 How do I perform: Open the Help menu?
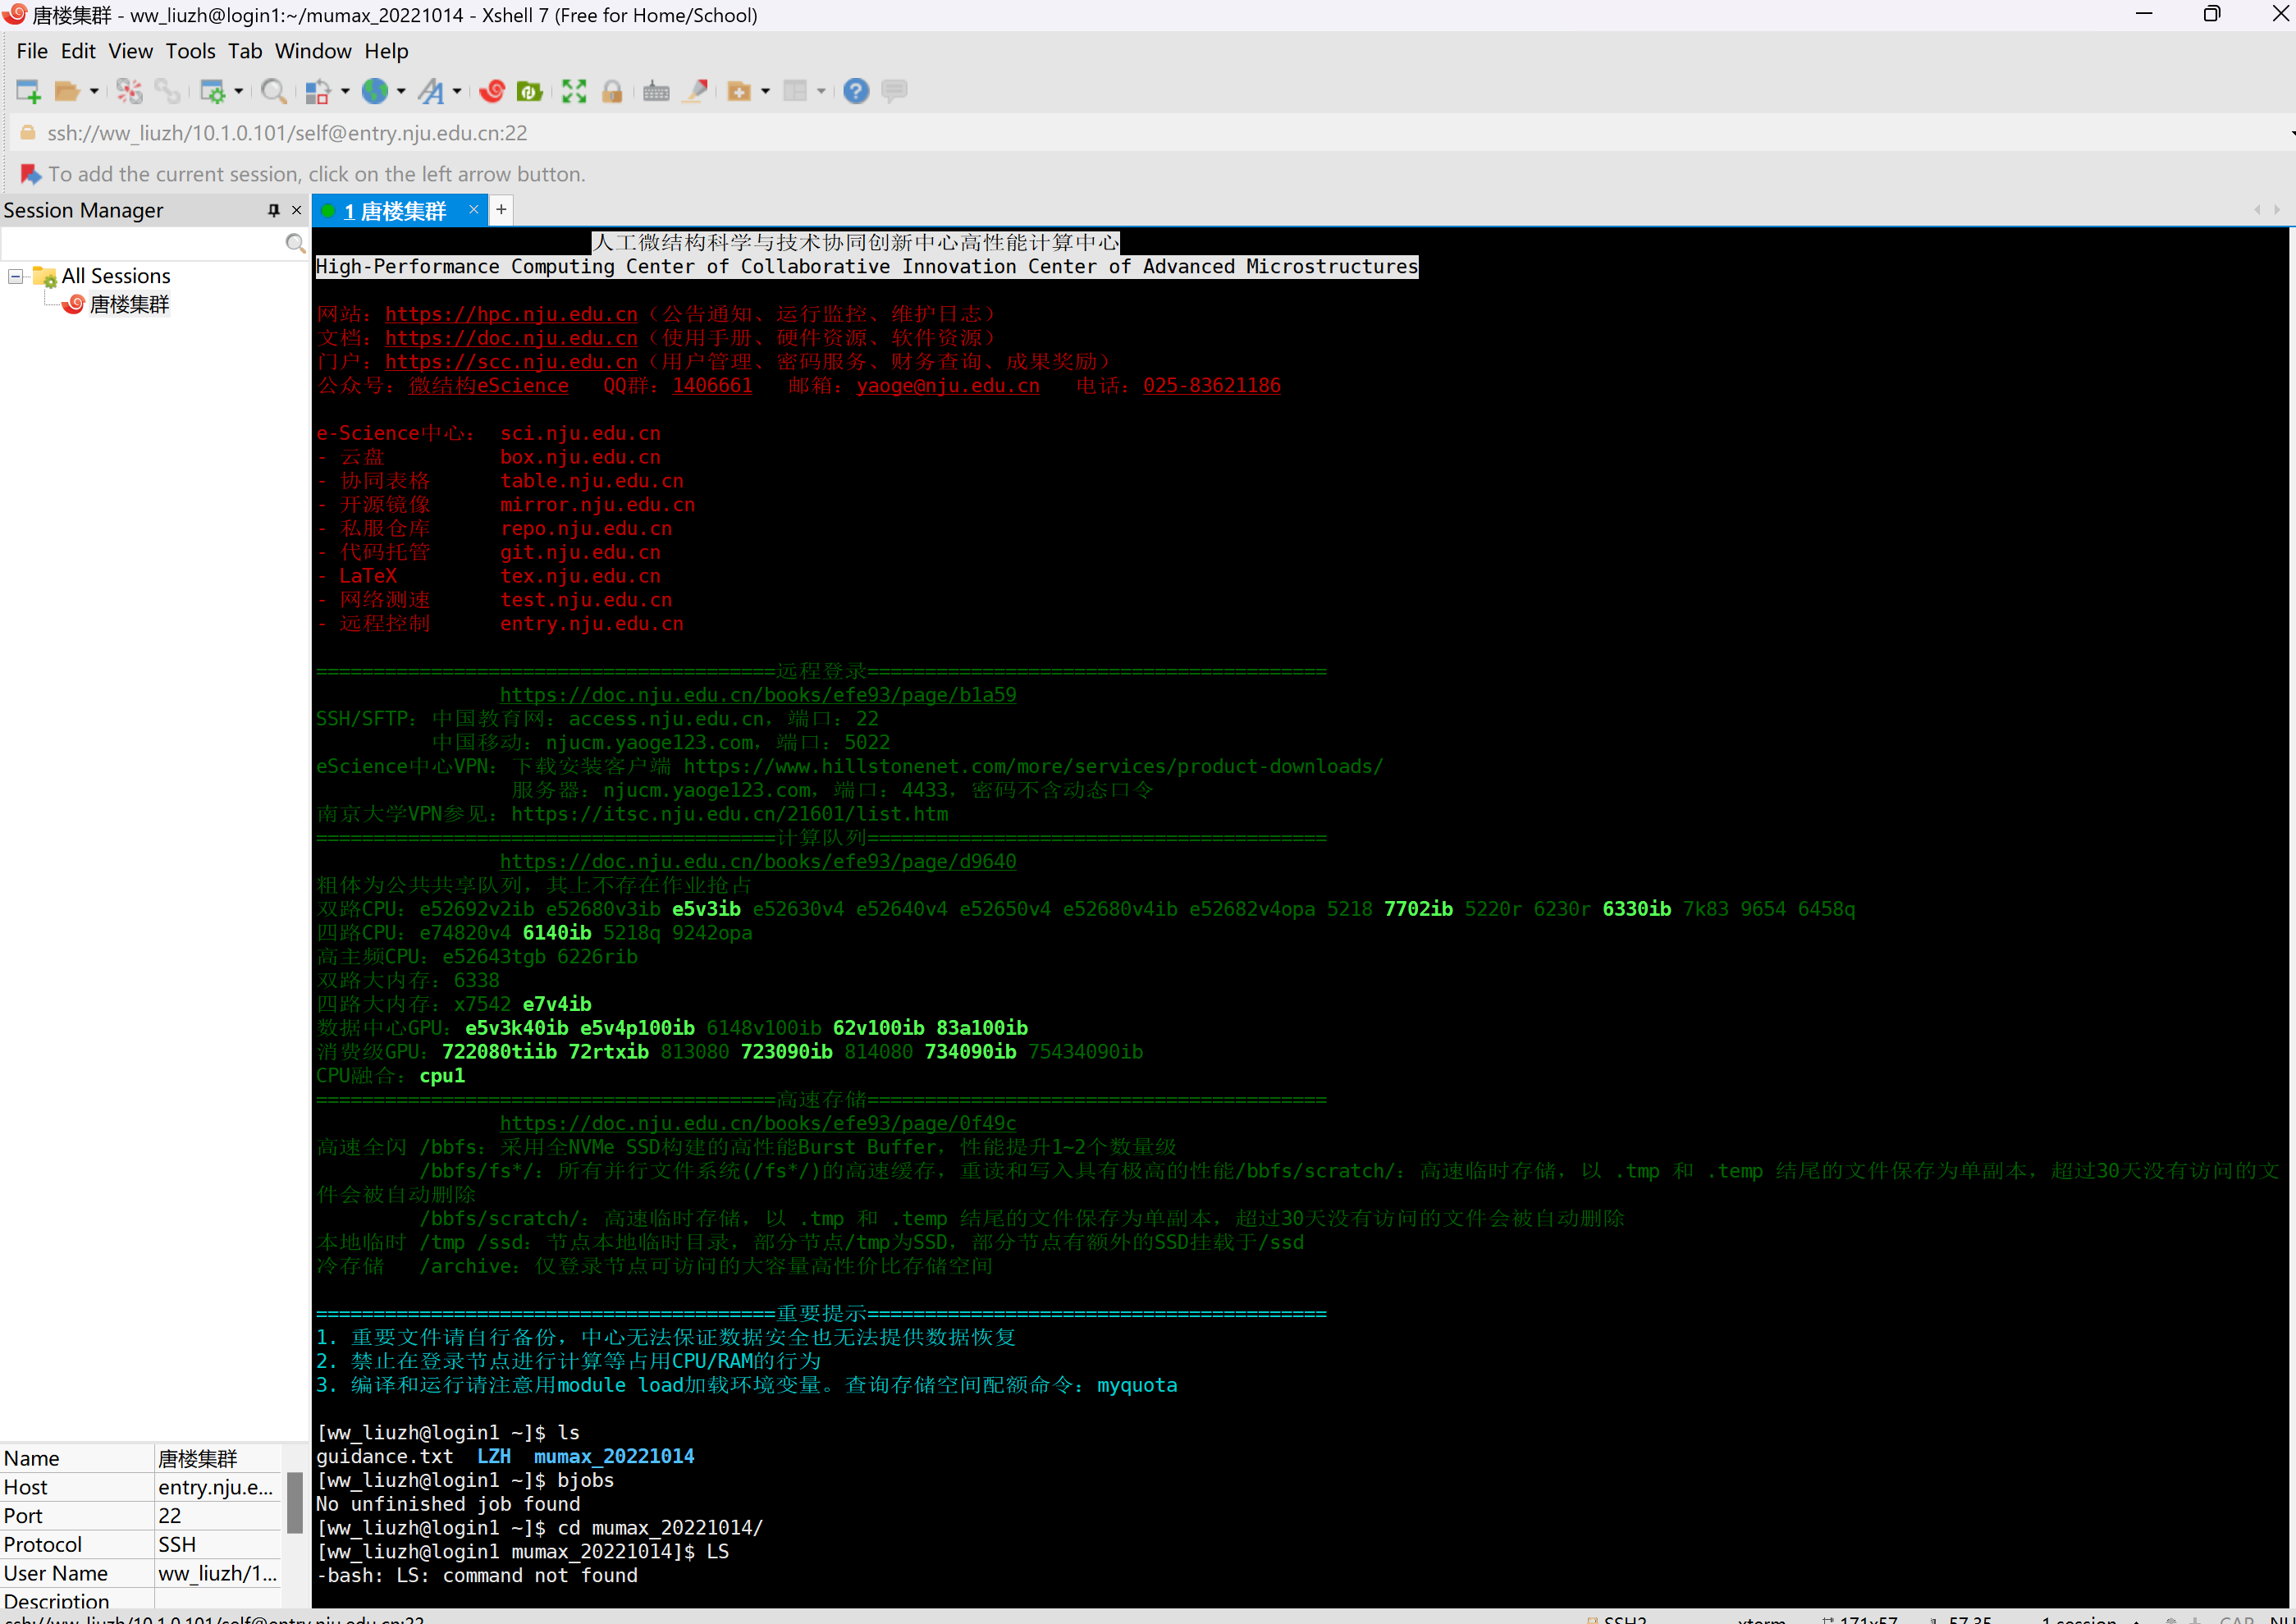click(386, 51)
